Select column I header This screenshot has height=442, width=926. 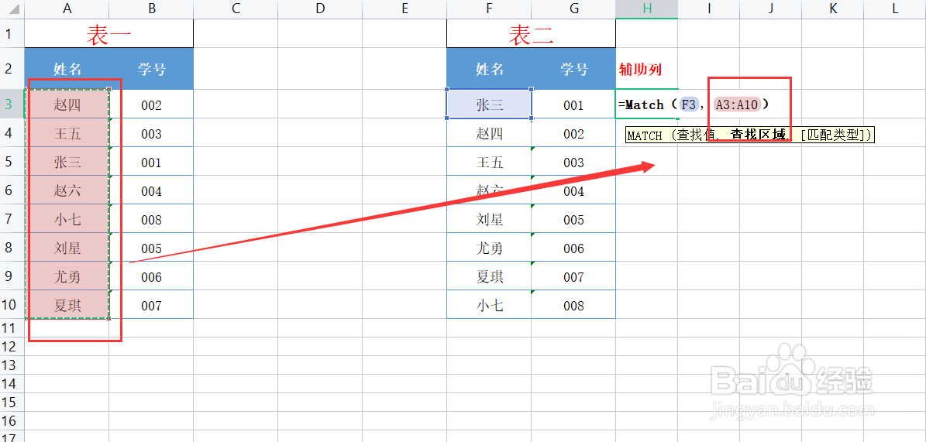(709, 9)
